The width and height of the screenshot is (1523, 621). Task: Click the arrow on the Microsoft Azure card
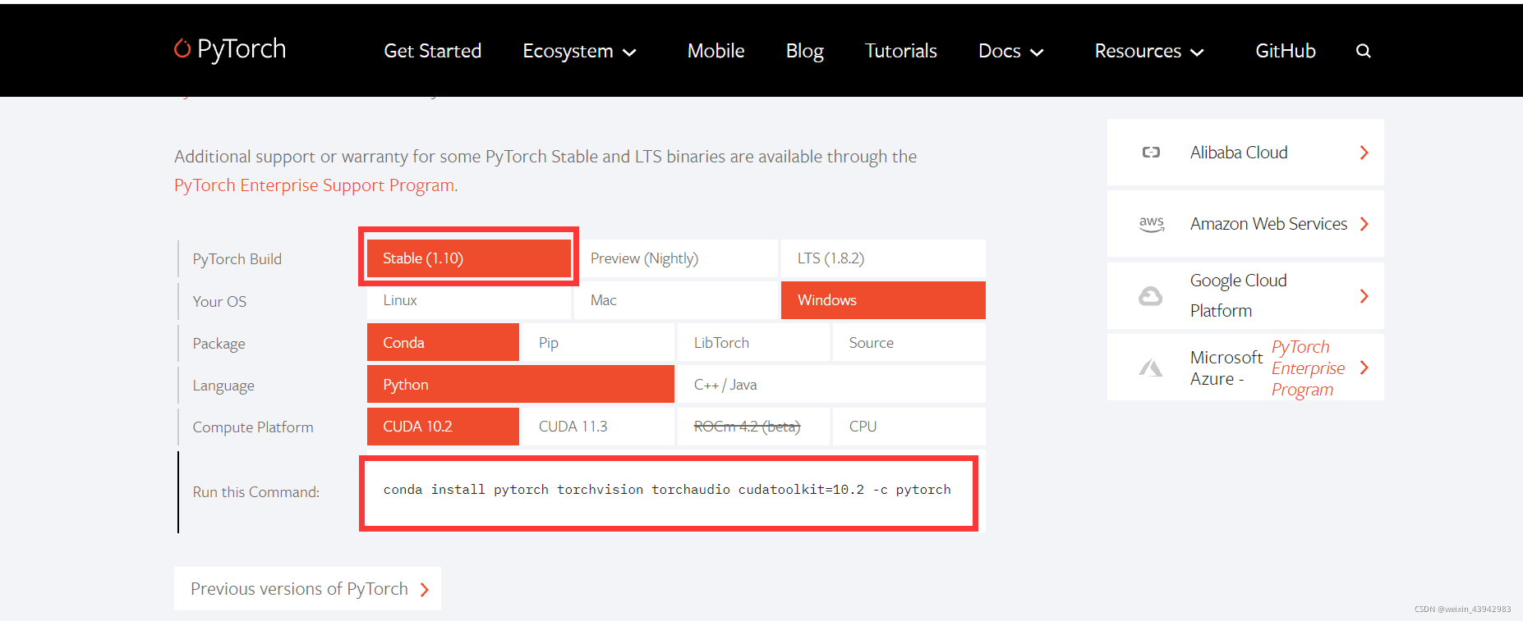point(1364,368)
